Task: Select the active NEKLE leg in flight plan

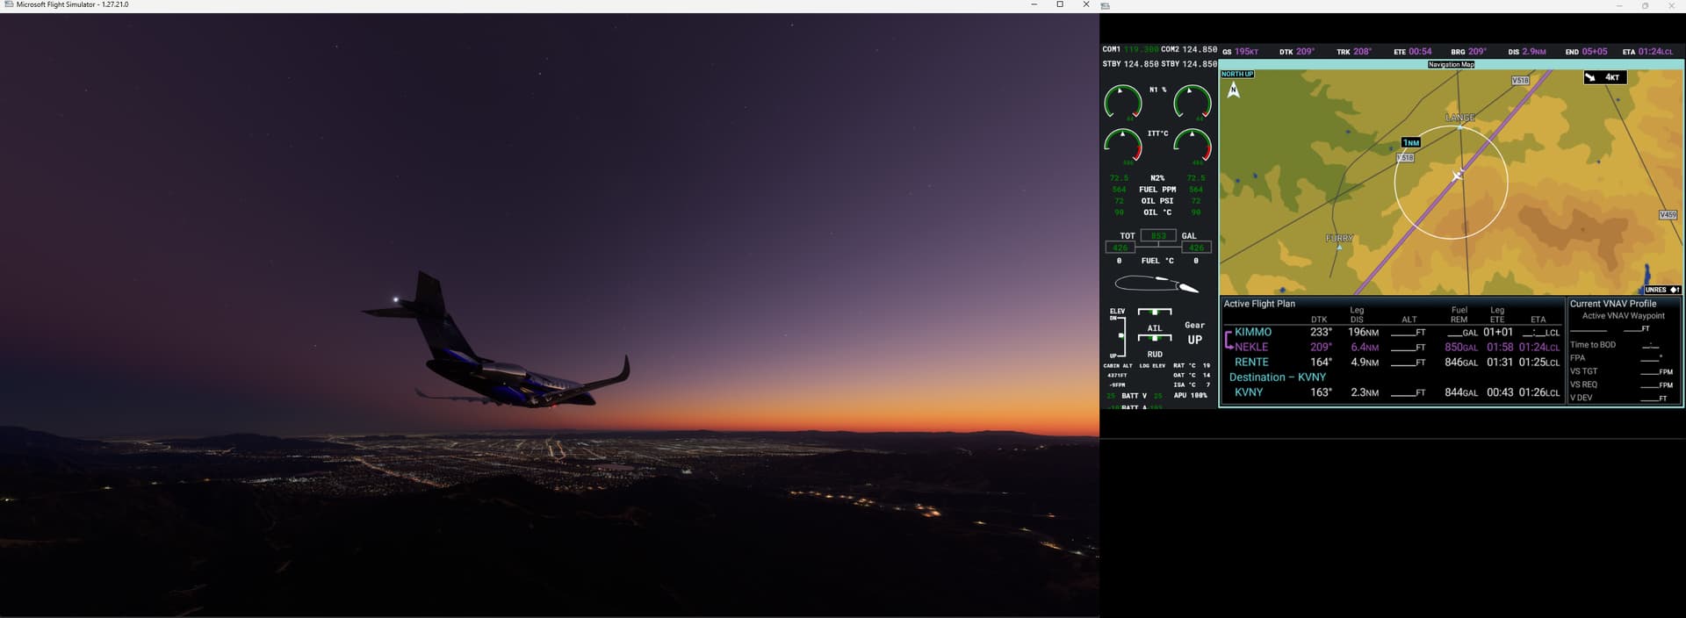Action: 1251,347
